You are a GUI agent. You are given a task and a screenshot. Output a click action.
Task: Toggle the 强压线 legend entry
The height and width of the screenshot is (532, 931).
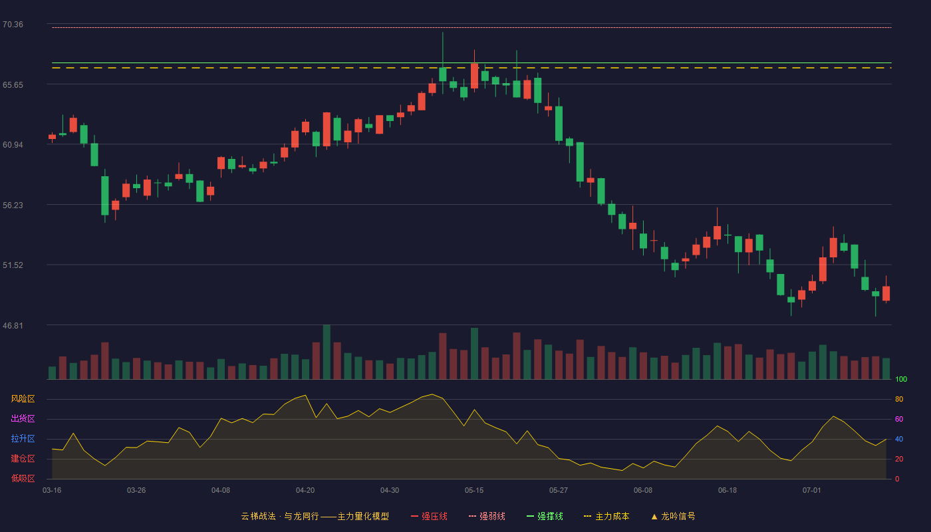pos(429,516)
